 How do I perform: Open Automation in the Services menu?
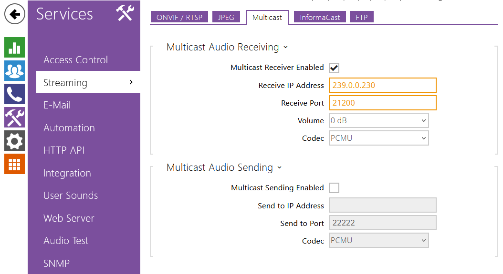(69, 128)
